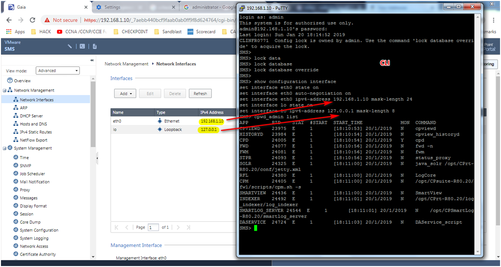Go to first page of interfaces

pos(117,227)
